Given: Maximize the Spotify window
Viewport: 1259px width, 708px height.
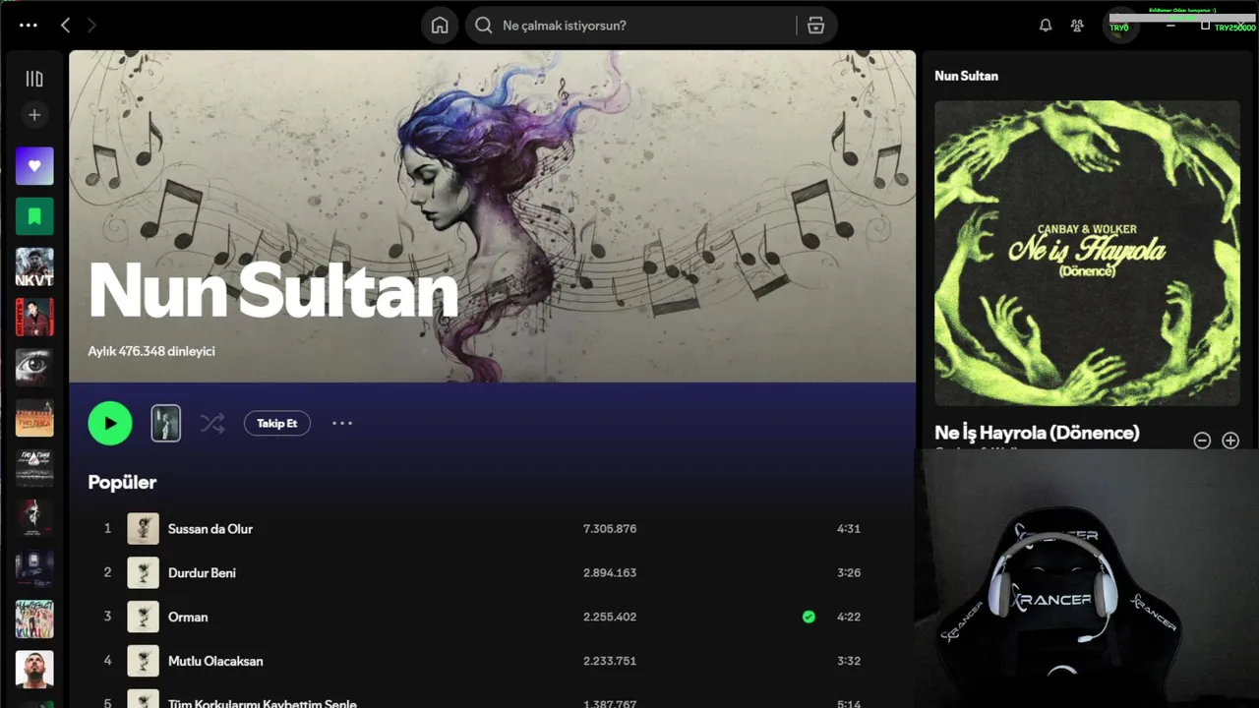Looking at the screenshot, I should (1205, 26).
